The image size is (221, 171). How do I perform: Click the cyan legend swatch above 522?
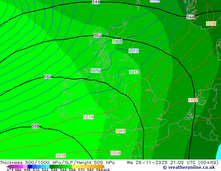(47, 166)
